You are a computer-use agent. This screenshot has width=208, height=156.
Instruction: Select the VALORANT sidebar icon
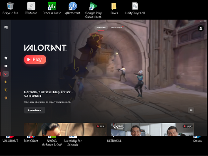click(x=6, y=74)
